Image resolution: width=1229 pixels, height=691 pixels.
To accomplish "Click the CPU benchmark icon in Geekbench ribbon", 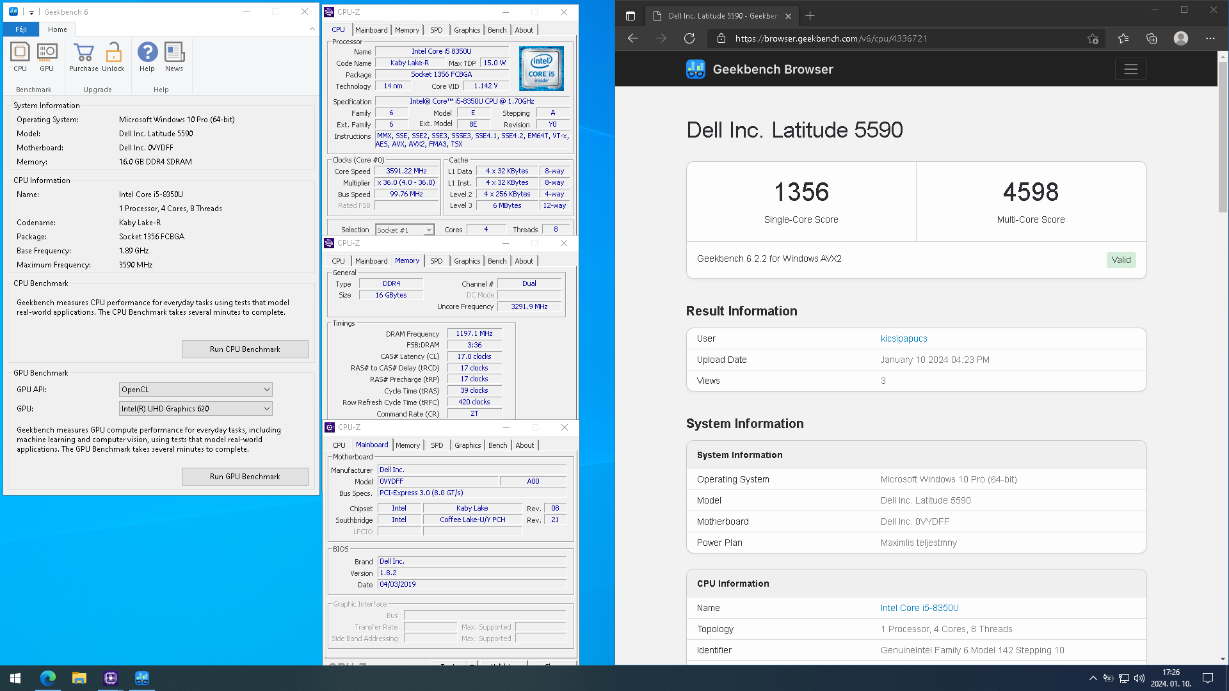I will [x=20, y=58].
